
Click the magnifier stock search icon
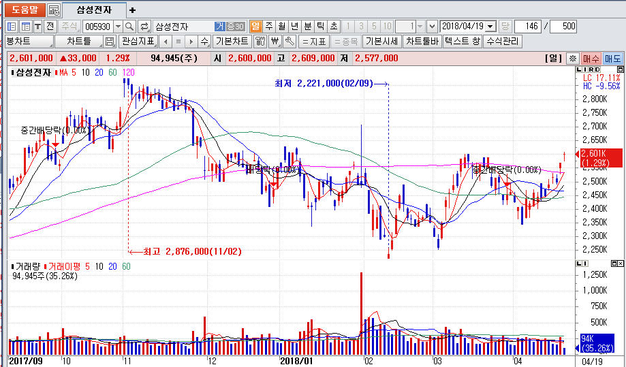point(129,27)
